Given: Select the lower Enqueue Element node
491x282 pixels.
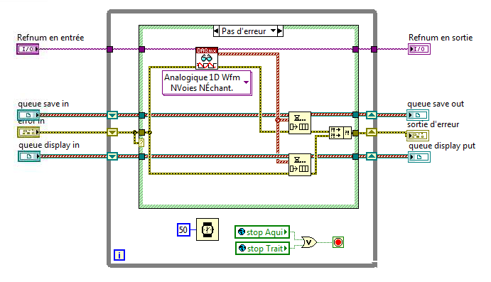Looking at the screenshot, I should tap(300, 165).
